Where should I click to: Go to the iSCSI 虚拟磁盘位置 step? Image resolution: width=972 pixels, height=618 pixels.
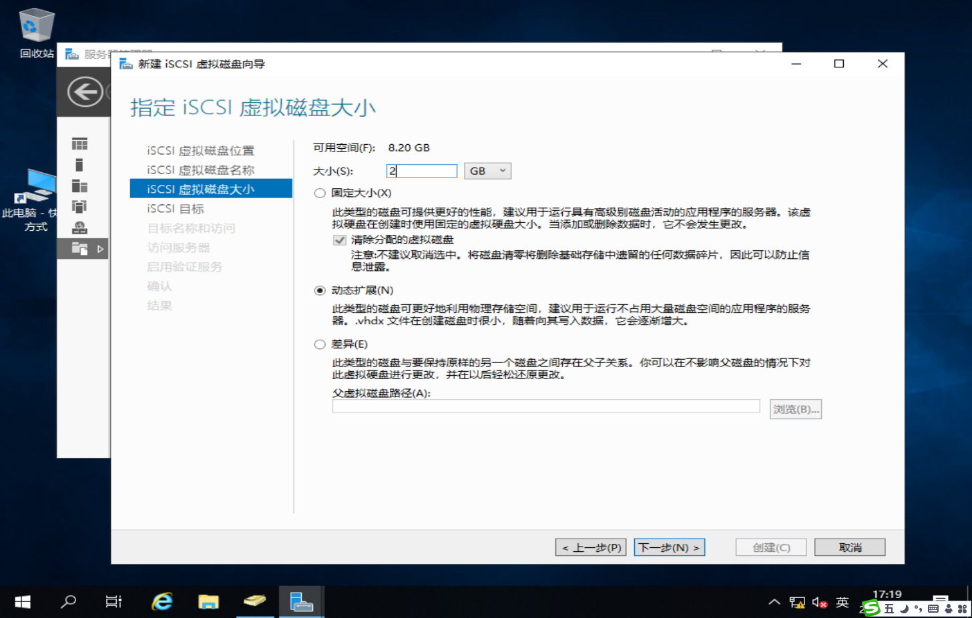pyautogui.click(x=201, y=151)
